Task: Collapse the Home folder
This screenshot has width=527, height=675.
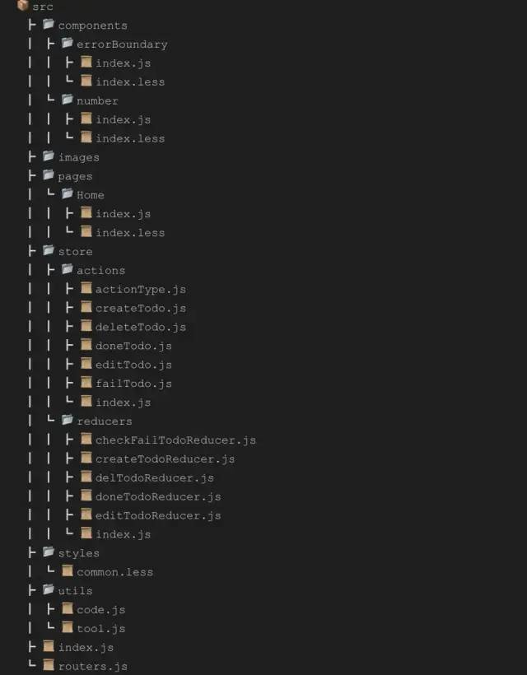Action: (91, 195)
